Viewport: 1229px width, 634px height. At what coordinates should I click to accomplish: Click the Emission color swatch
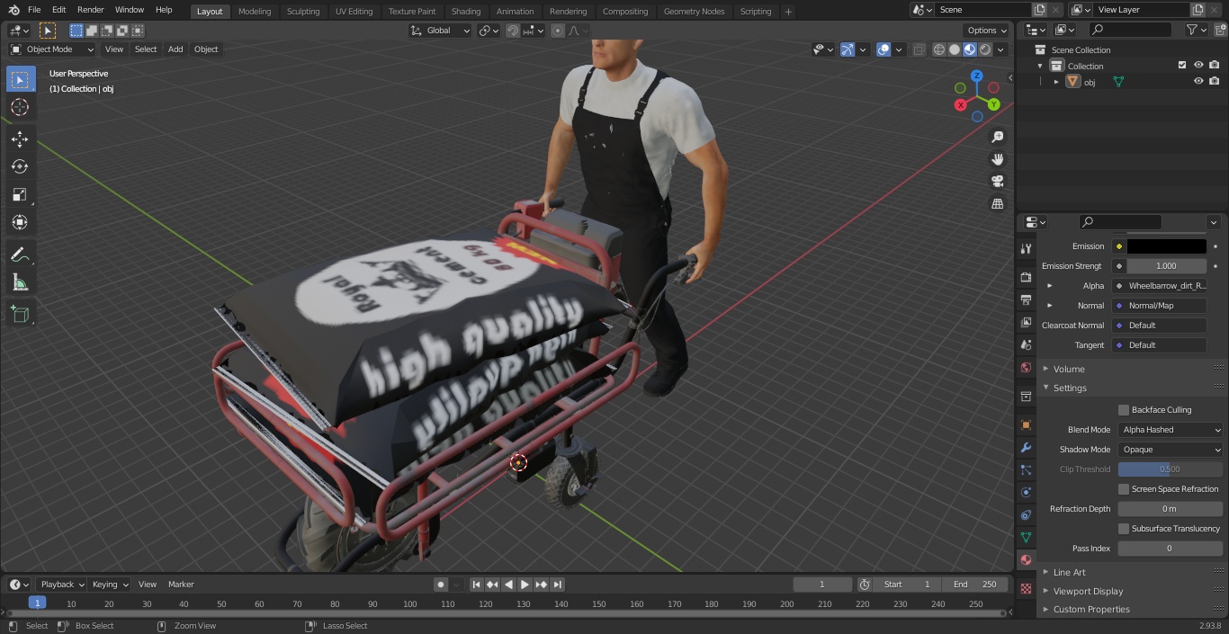pyautogui.click(x=1167, y=246)
